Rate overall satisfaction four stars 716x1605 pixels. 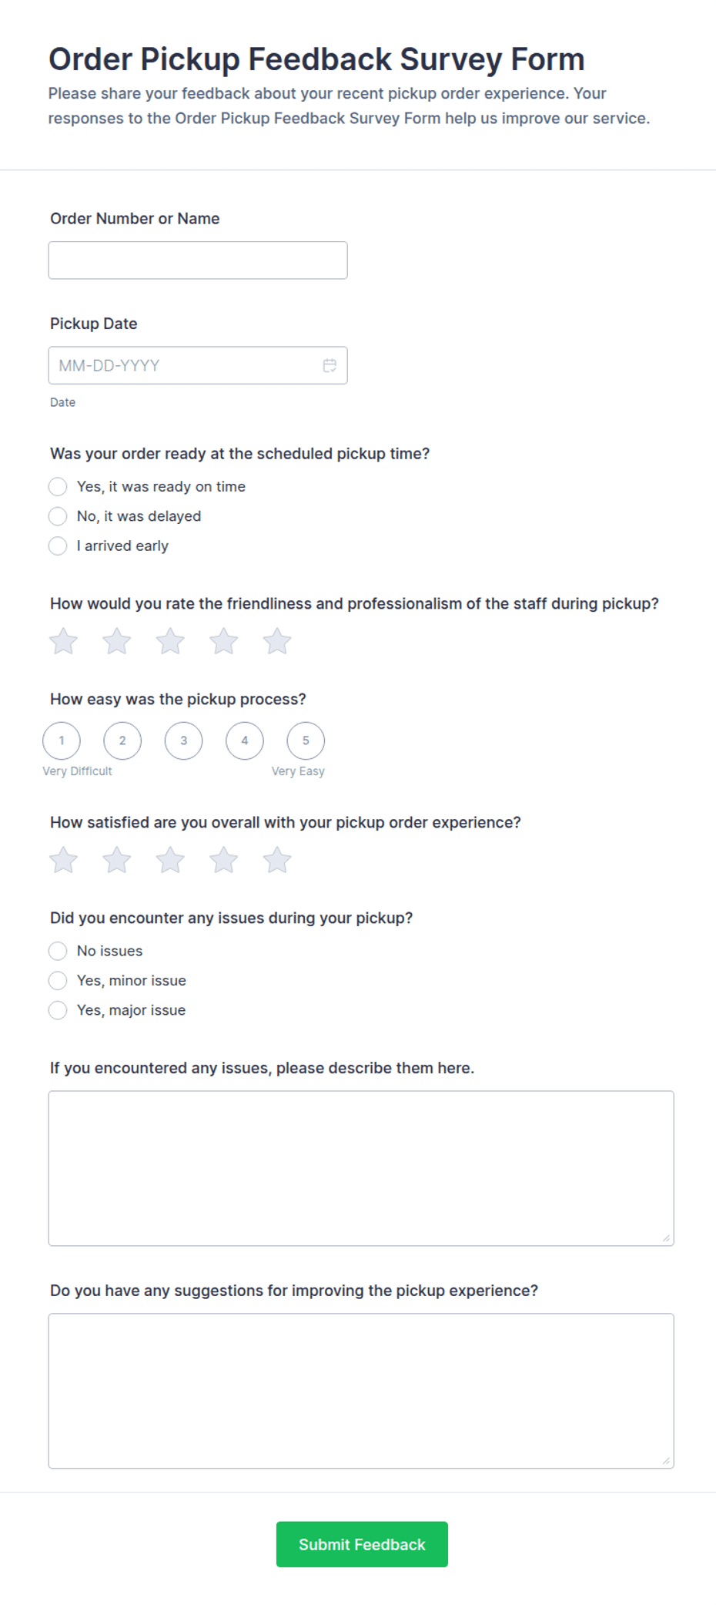tap(224, 860)
